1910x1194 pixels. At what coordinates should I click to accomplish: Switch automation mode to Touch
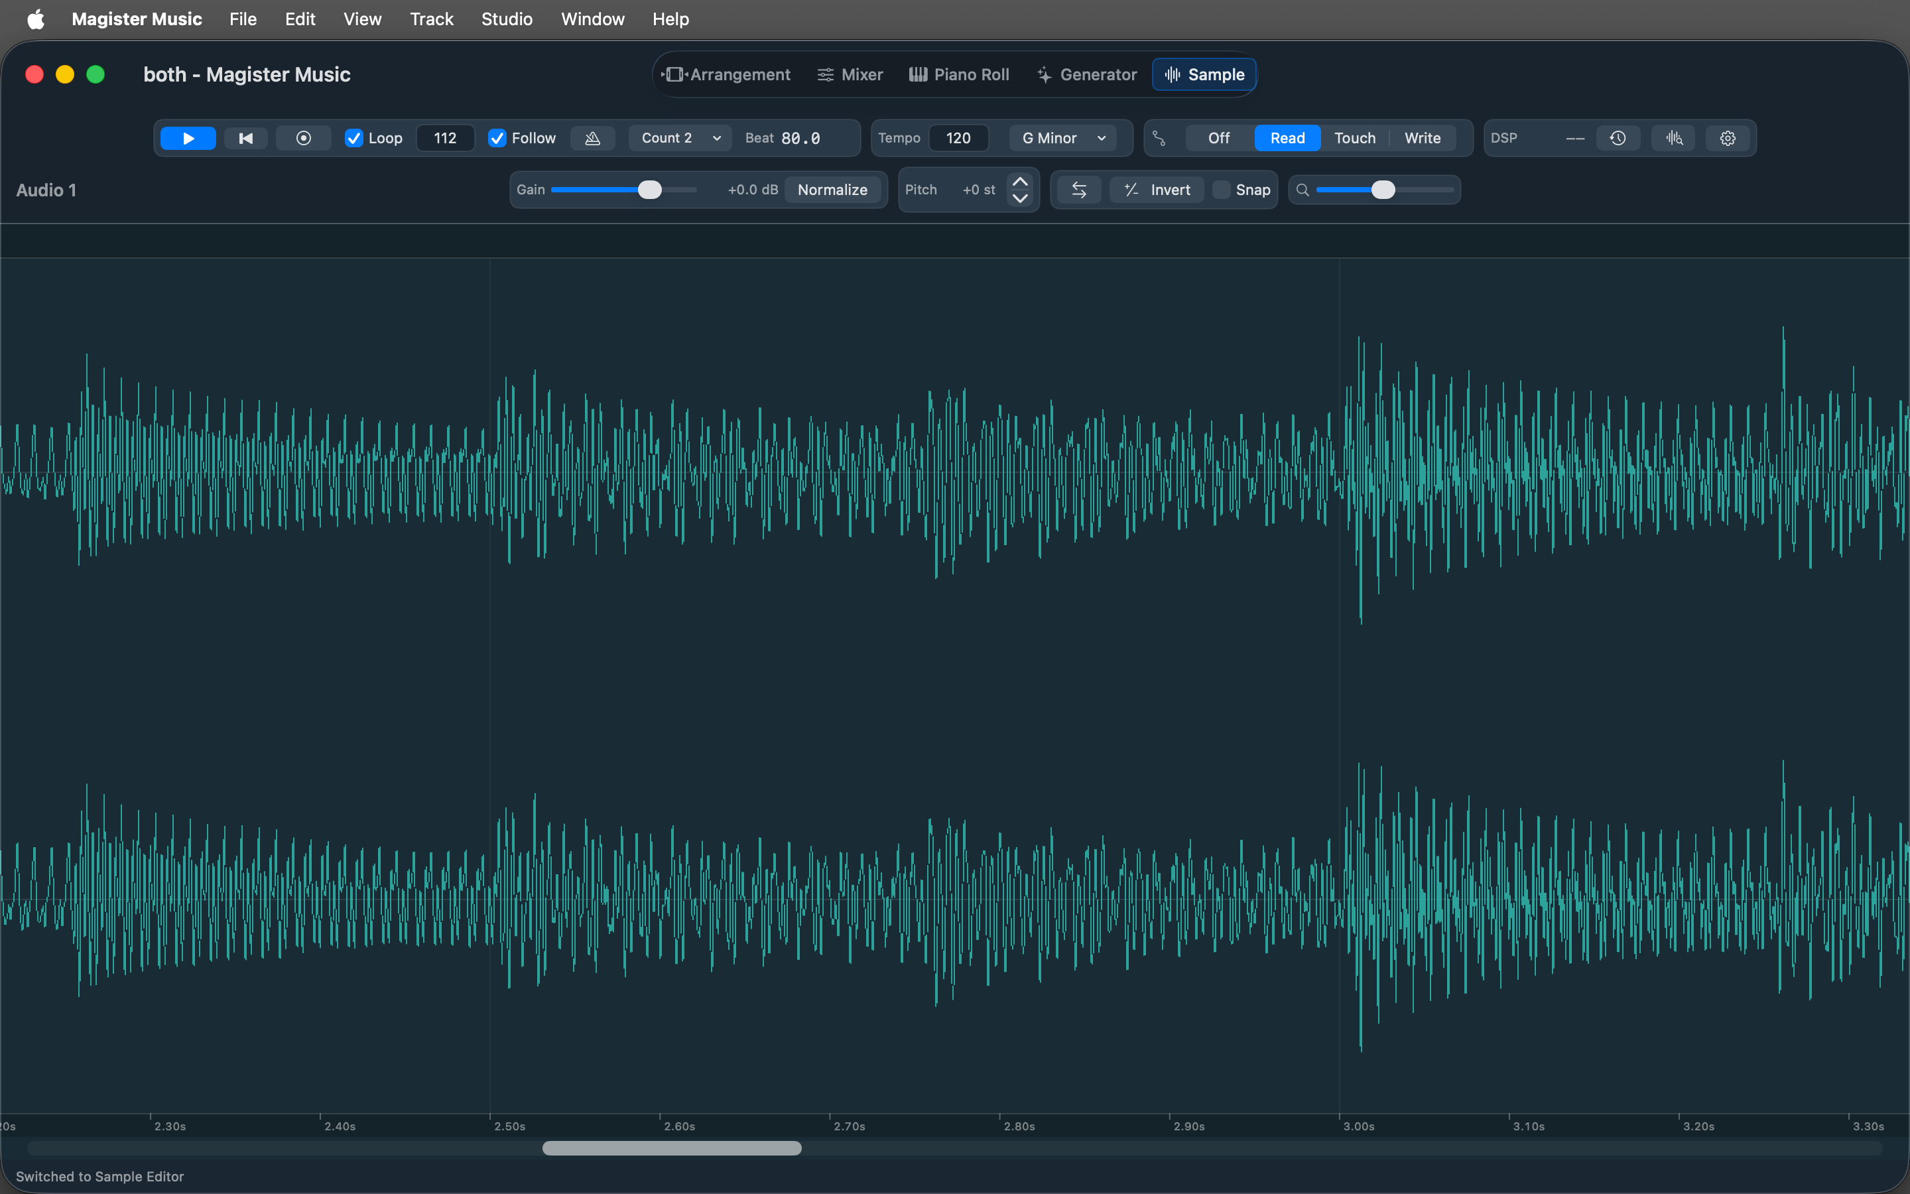pyautogui.click(x=1354, y=138)
